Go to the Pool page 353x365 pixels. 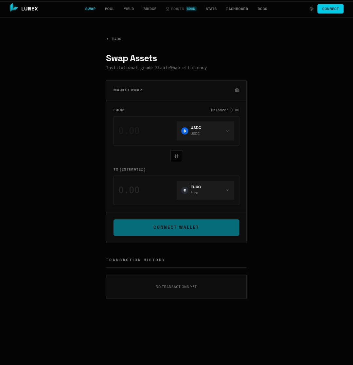[109, 9]
